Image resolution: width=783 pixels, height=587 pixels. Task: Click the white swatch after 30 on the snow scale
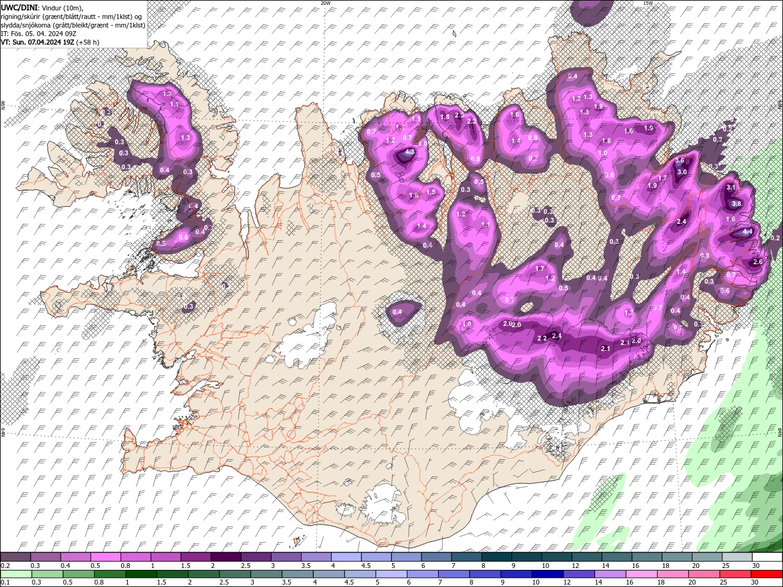click(x=768, y=557)
